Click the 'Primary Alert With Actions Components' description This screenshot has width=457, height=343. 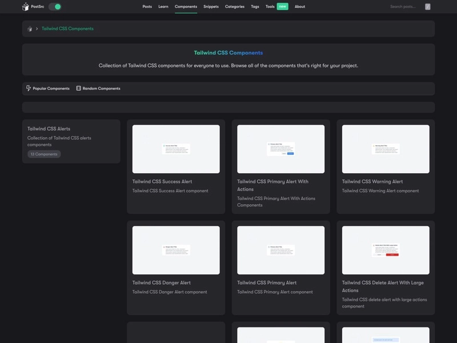(276, 202)
